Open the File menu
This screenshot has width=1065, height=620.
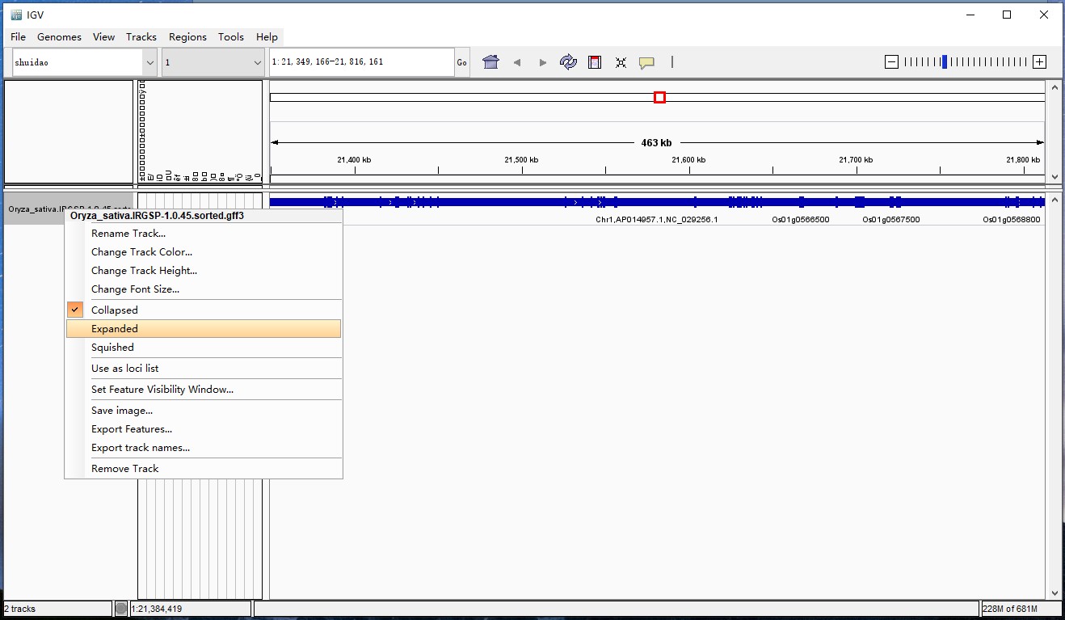tap(19, 37)
